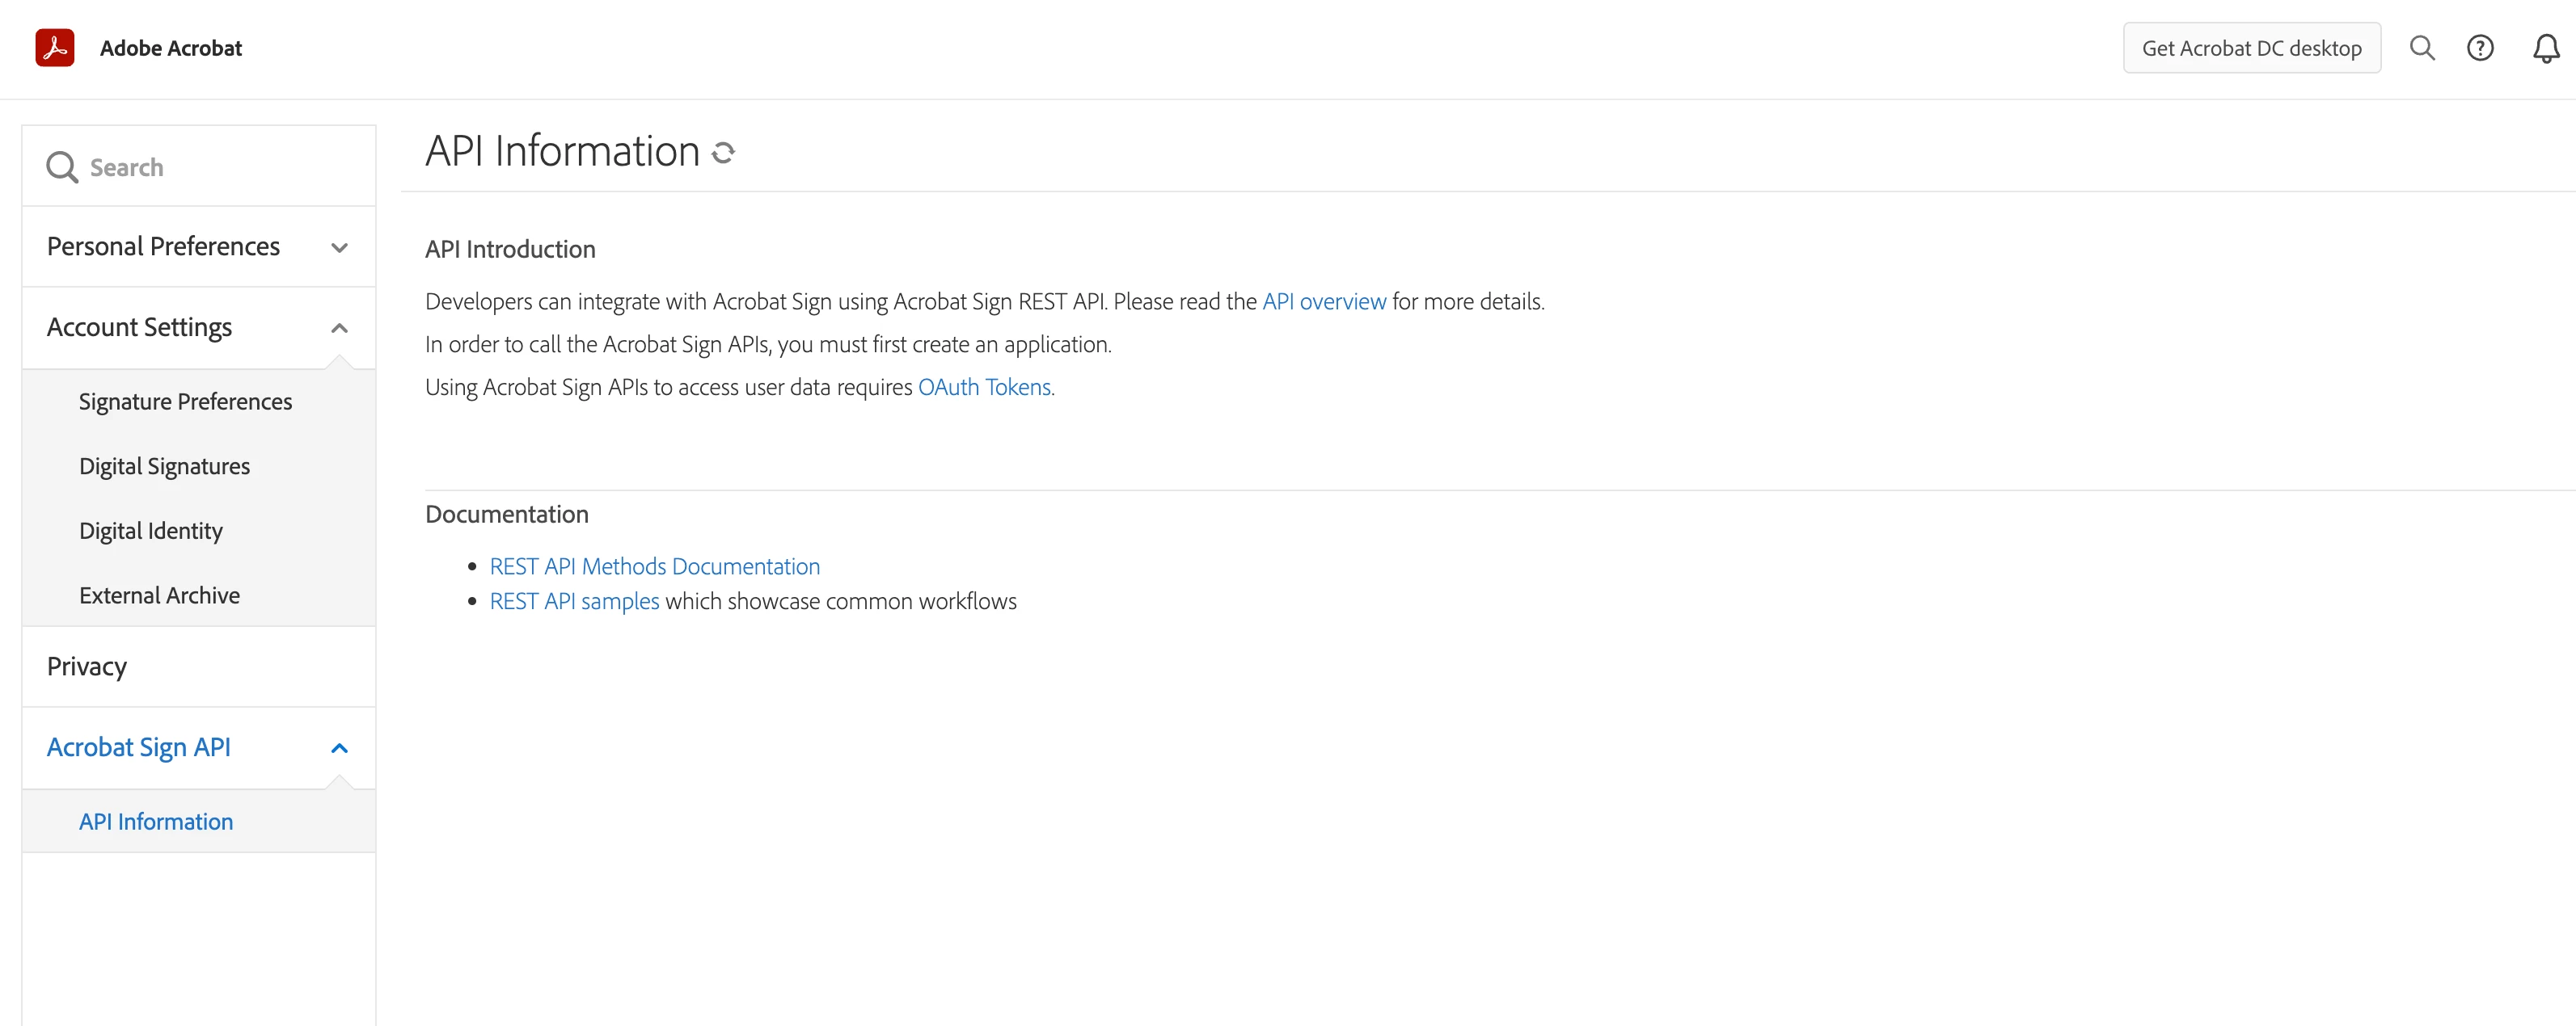The height and width of the screenshot is (1026, 2576).
Task: Click Get Acrobat DC desktop button
Action: 2251,48
